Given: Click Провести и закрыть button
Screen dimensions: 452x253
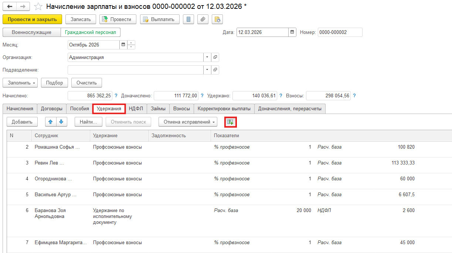Looking at the screenshot, I should pos(32,19).
